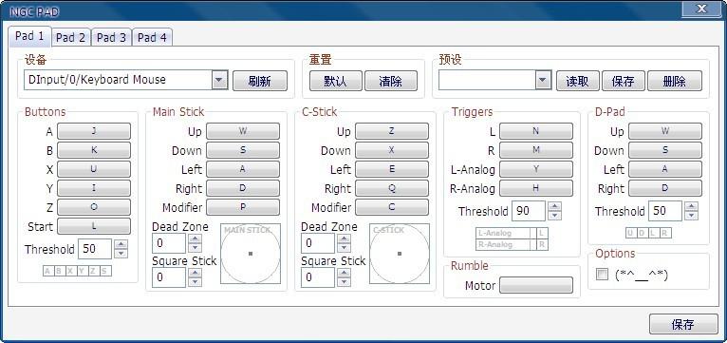The height and width of the screenshot is (343, 727).
Task: Click C-Stick Modifier mapping C
Action: coord(392,207)
